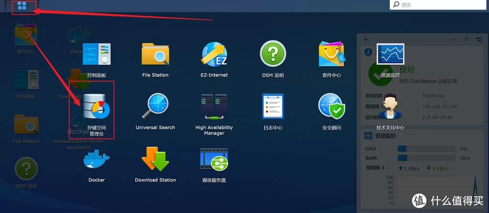Screen dimensions: 489x213
Task: Open widget panel options at top-right
Action: [x=479, y=40]
